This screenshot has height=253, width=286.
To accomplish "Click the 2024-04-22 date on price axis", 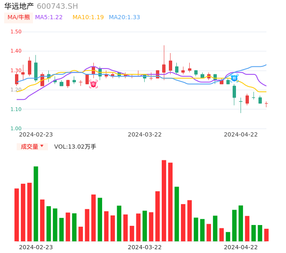I will [241, 134].
